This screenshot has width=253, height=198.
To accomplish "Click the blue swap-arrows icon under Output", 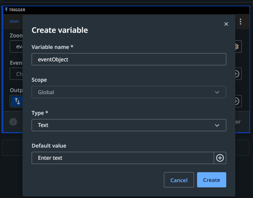I will pos(17,101).
